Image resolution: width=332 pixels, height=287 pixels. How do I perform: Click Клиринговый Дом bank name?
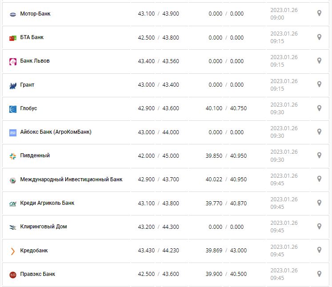44,227
